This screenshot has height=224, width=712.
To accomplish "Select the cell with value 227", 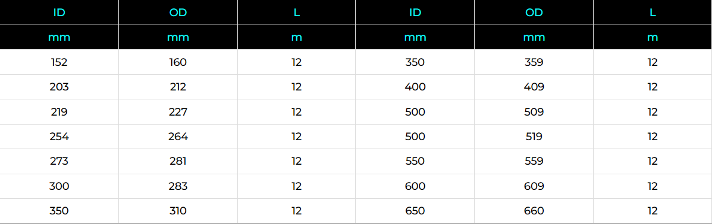I will tap(178, 112).
